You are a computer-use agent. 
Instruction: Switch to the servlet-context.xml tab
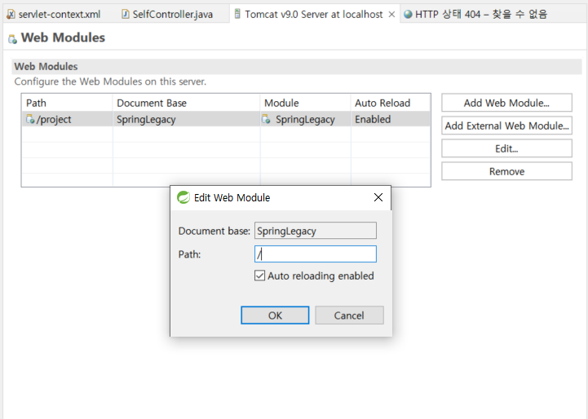(54, 14)
